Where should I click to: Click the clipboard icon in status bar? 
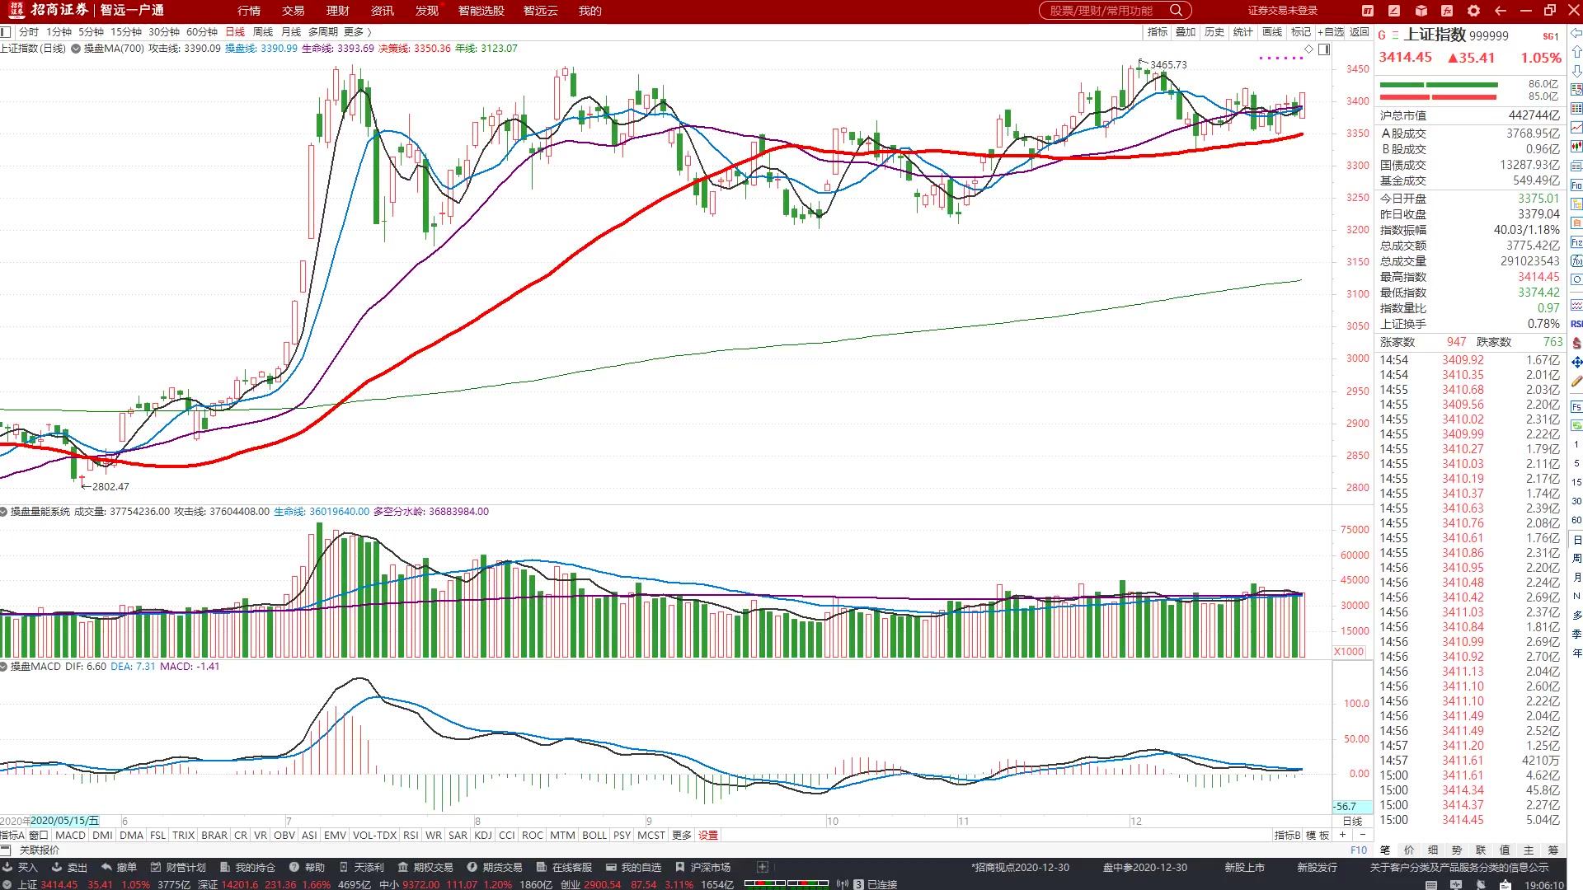[x=1505, y=884]
